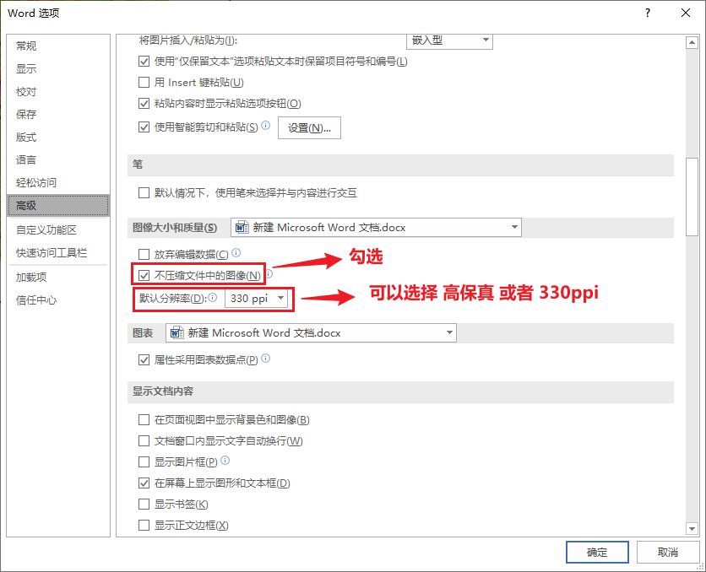This screenshot has width=706, height=572.
Task: Click the 确定 button
Action: (x=597, y=553)
